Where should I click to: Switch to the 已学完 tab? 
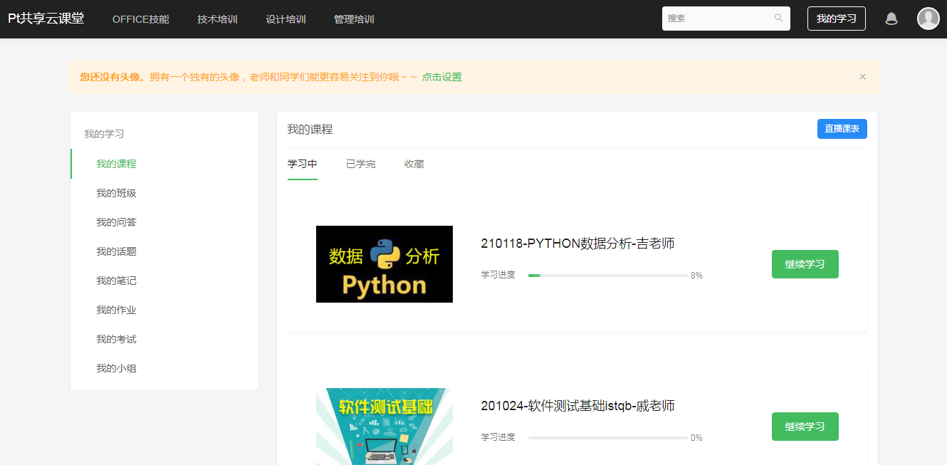coord(360,164)
